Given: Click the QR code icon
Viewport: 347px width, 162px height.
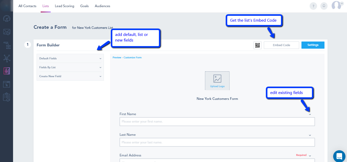Looking at the screenshot, I should (x=257, y=45).
